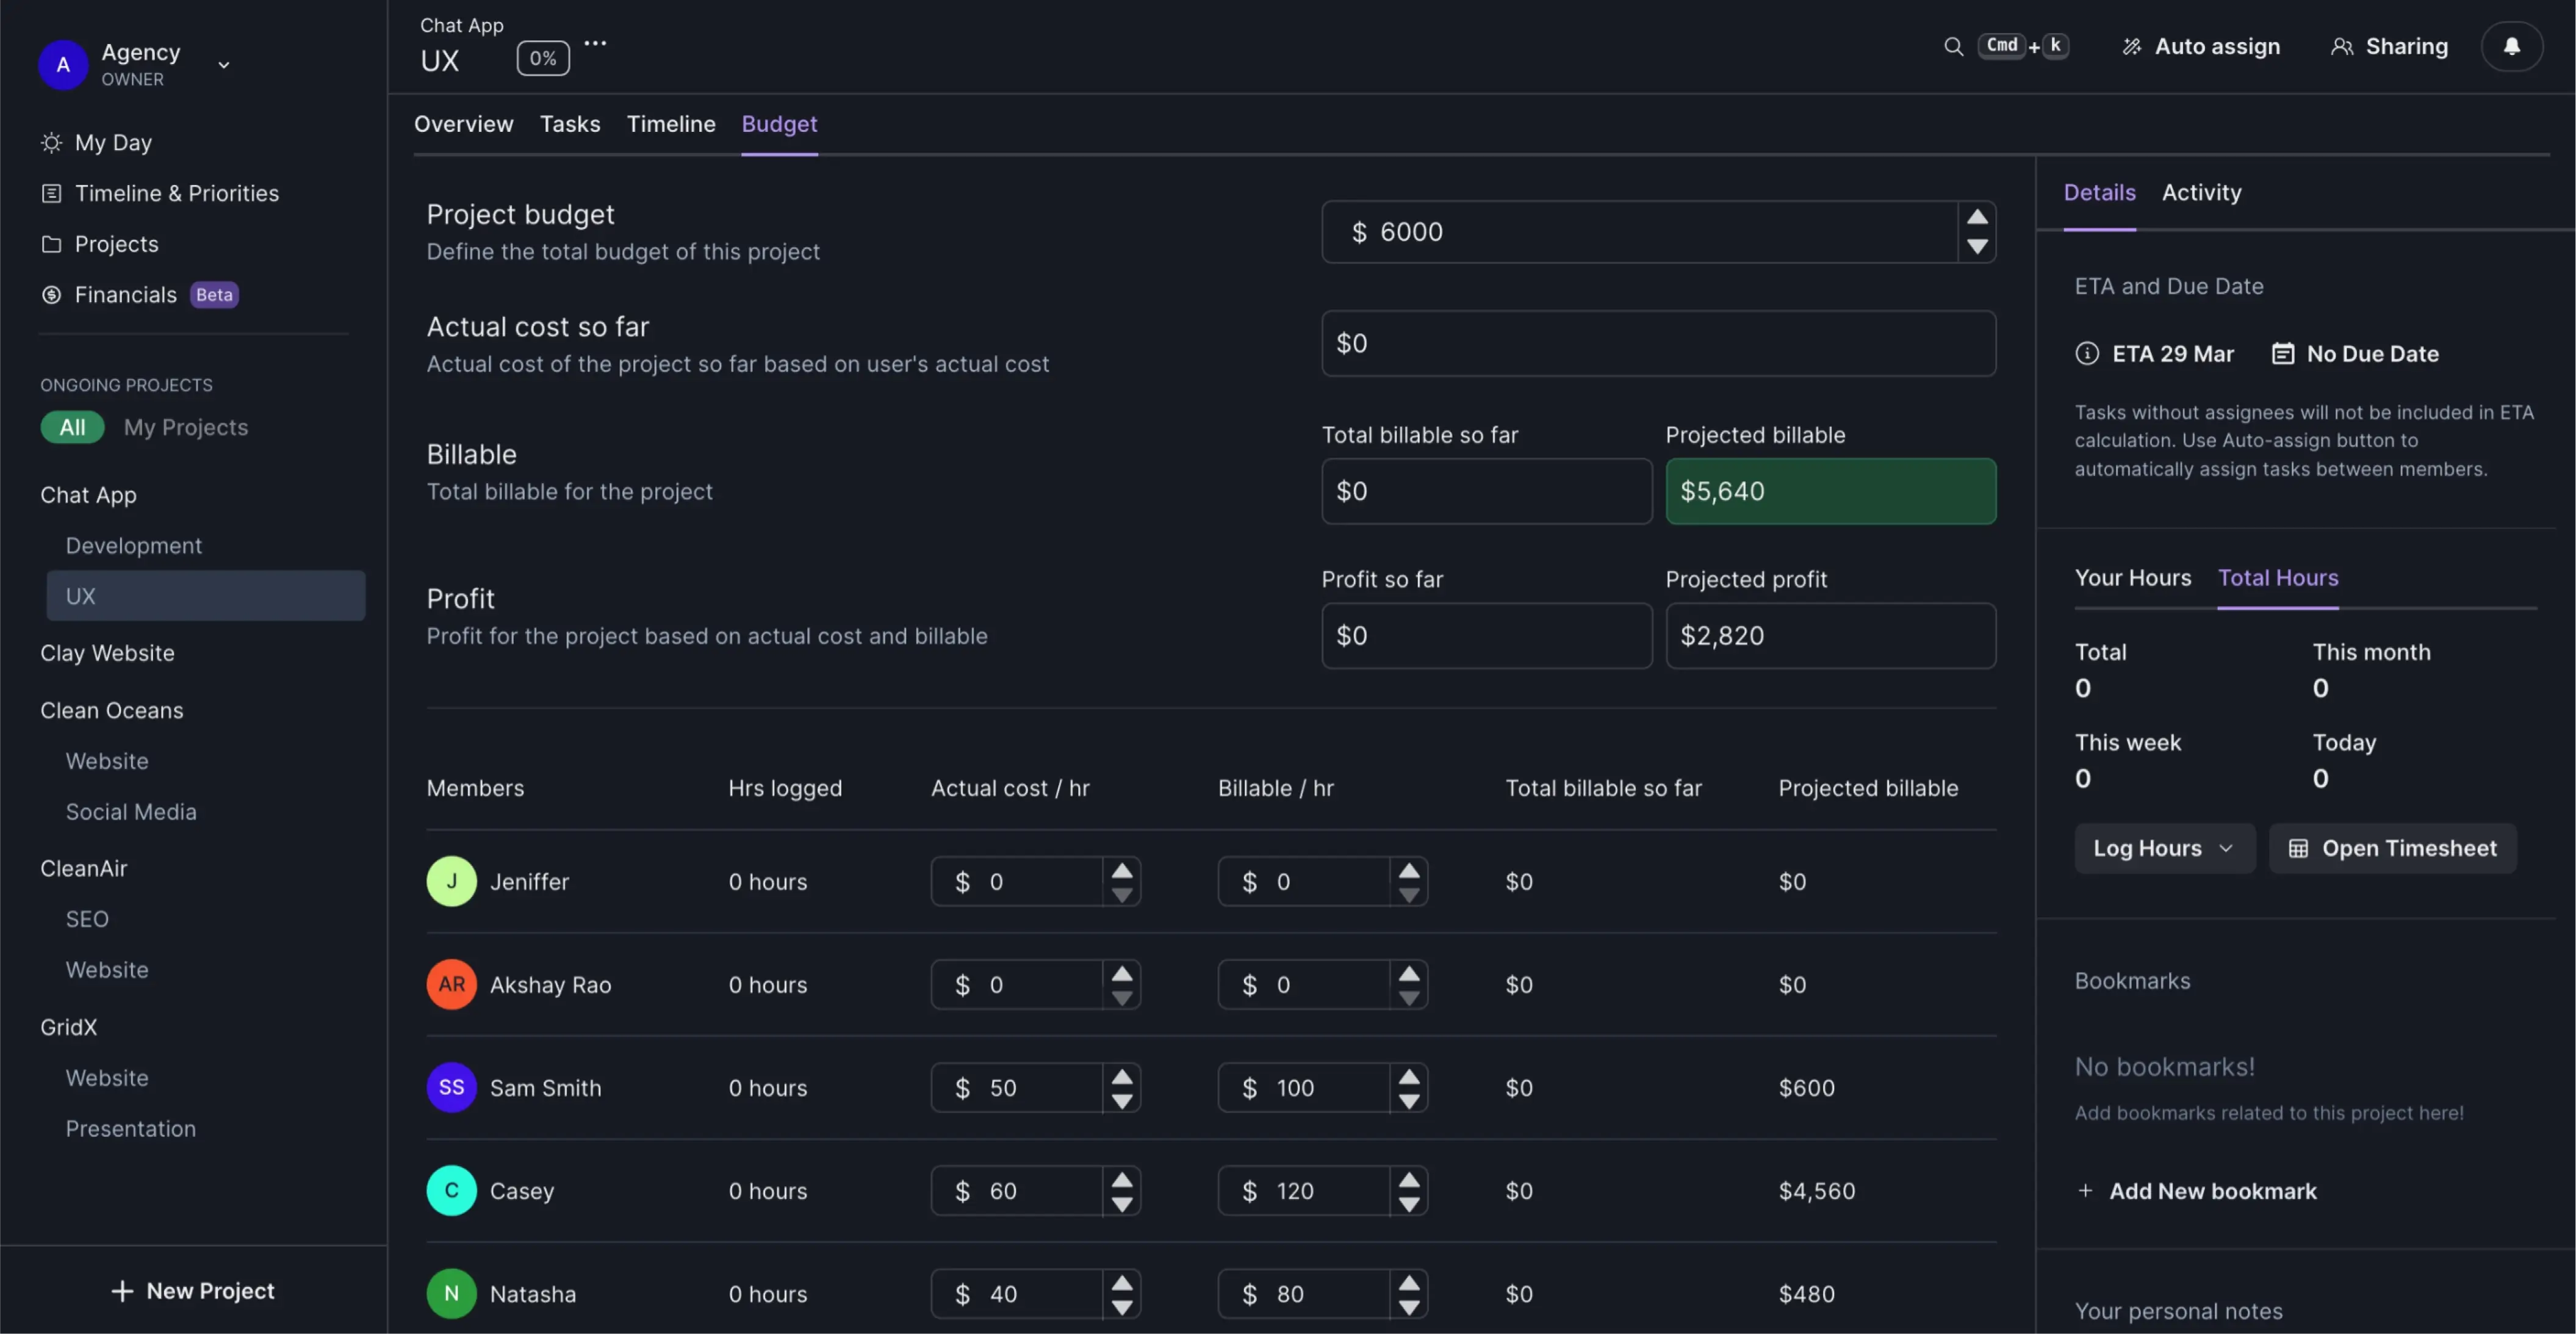Switch to the Your Hours tab

click(x=2133, y=577)
